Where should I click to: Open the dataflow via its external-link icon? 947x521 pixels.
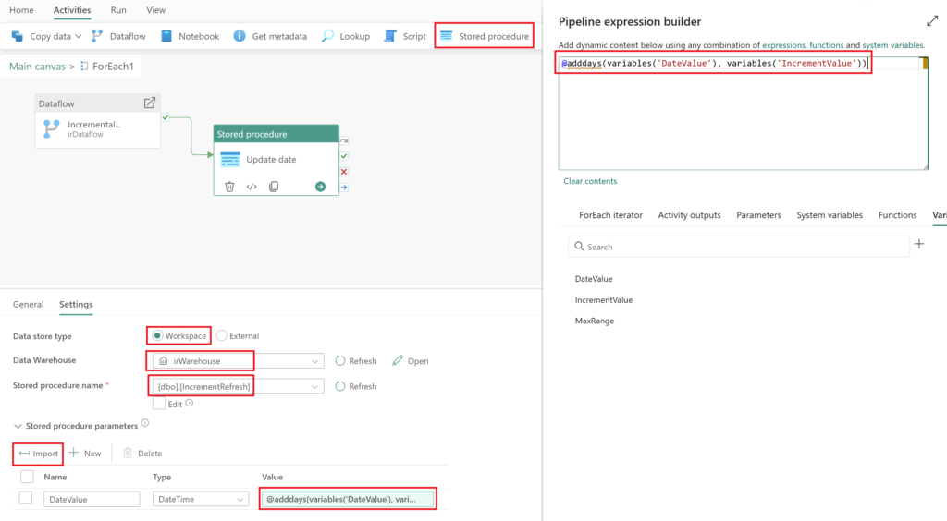pyautogui.click(x=149, y=103)
